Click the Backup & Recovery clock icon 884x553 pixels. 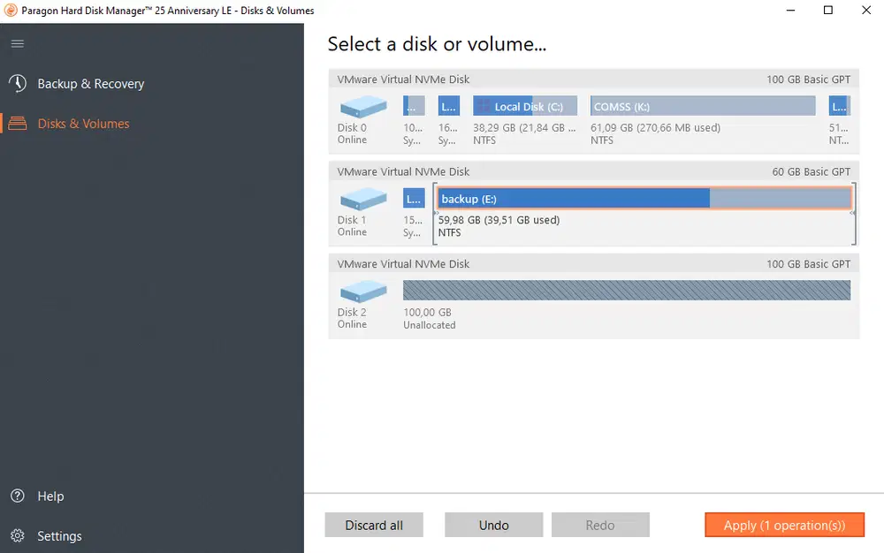click(x=18, y=83)
